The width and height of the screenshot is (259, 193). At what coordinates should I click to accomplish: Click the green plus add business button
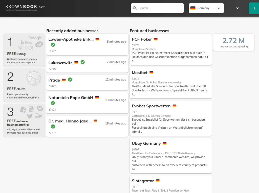(254, 8)
